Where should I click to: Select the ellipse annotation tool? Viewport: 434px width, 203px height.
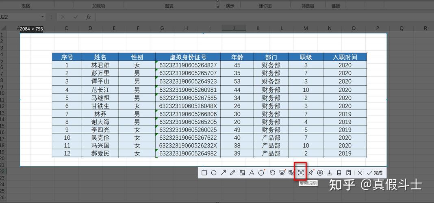(214, 173)
